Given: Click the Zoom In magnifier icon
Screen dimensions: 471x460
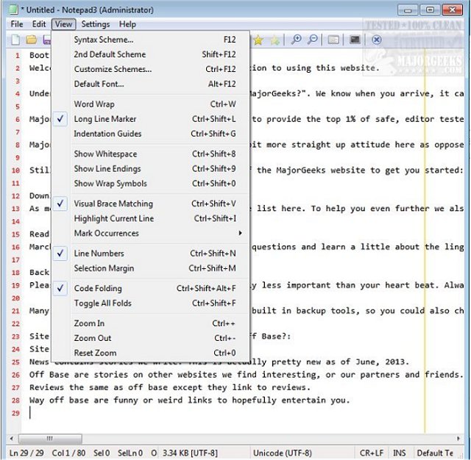Looking at the screenshot, I should (296, 40).
